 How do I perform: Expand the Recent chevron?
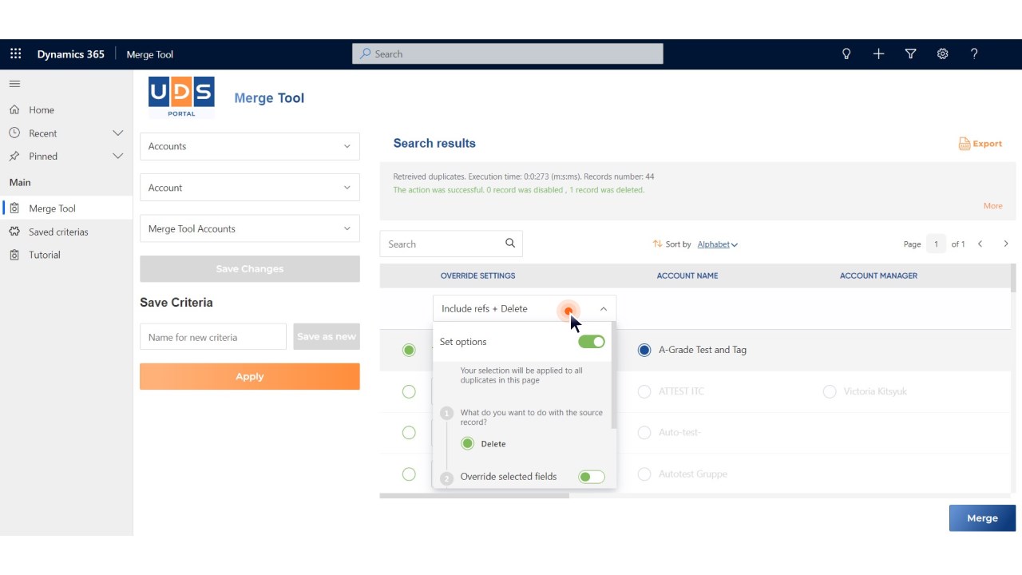(x=118, y=133)
